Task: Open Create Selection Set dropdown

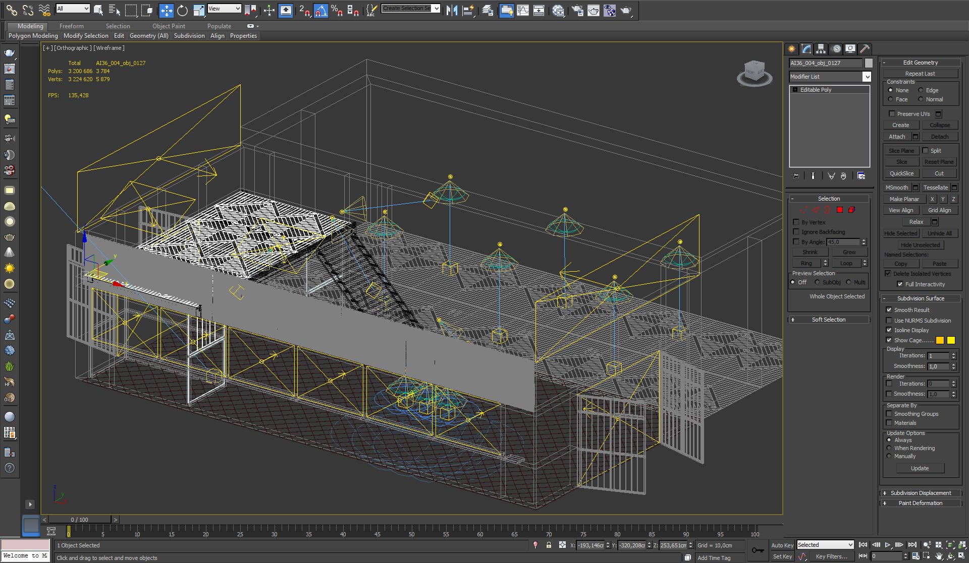Action: 410,9
